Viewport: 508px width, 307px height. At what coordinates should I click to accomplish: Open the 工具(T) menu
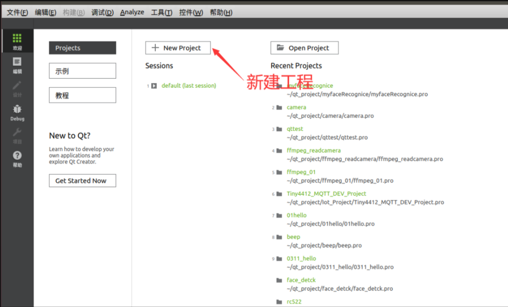click(x=162, y=12)
